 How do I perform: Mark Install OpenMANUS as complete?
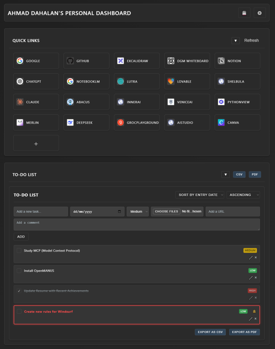pyautogui.click(x=19, y=271)
